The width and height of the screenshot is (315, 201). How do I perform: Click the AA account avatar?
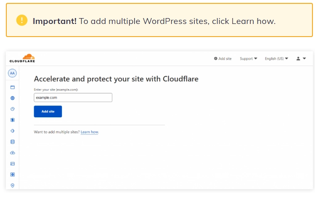pos(12,73)
